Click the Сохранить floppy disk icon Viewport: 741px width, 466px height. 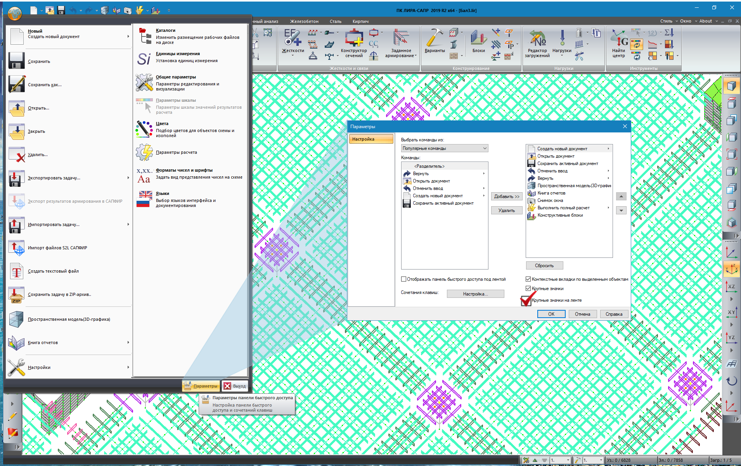coord(16,61)
